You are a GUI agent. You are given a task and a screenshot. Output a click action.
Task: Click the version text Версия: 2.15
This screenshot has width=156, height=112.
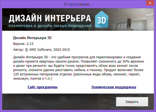[x=23, y=44]
